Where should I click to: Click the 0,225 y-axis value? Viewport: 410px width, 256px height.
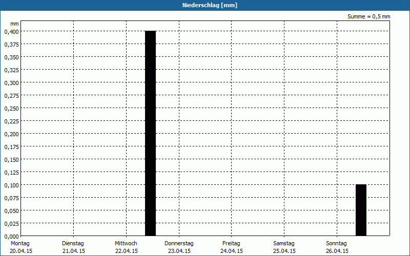pyautogui.click(x=11, y=121)
